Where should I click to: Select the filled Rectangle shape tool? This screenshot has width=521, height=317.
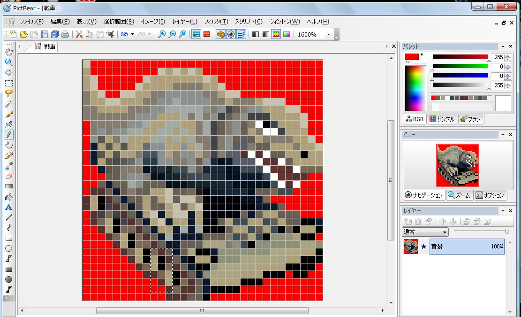click(x=9, y=269)
